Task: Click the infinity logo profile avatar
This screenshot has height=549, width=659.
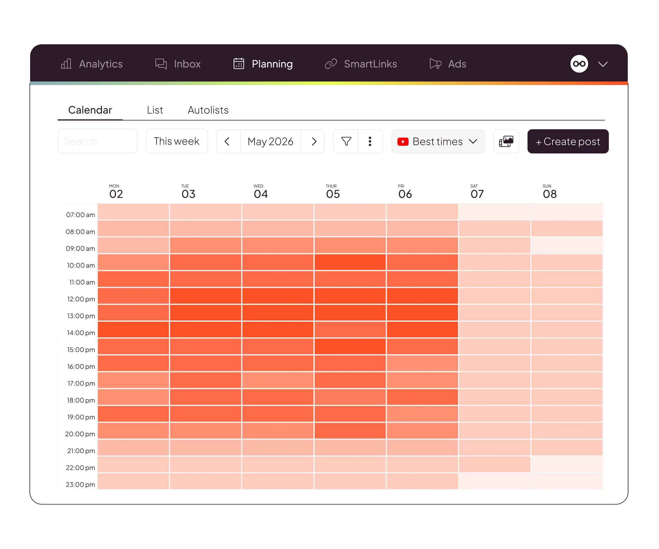Action: (579, 64)
